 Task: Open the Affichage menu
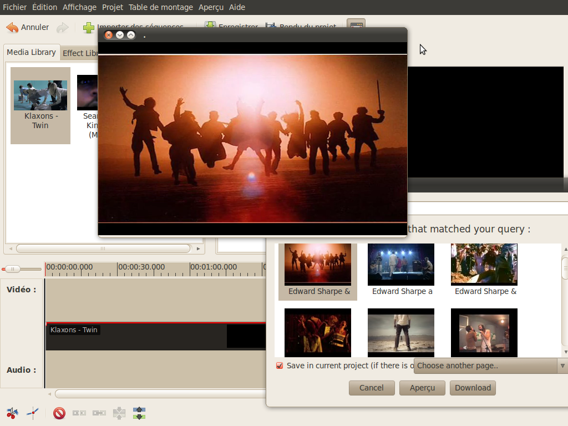point(79,7)
